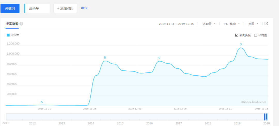Click news marker A on chart

[x=42, y=102]
